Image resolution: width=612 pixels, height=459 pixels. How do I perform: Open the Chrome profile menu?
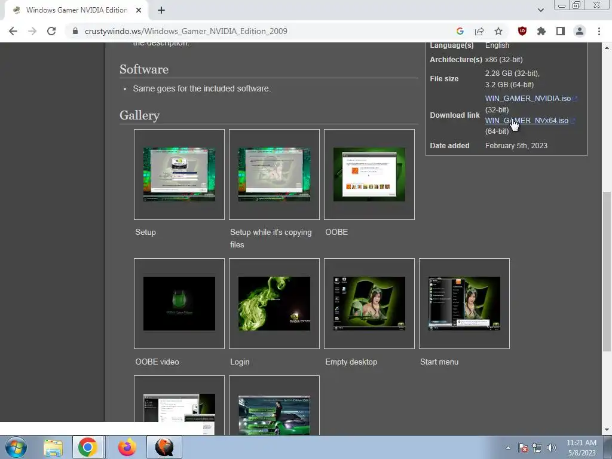point(580,31)
